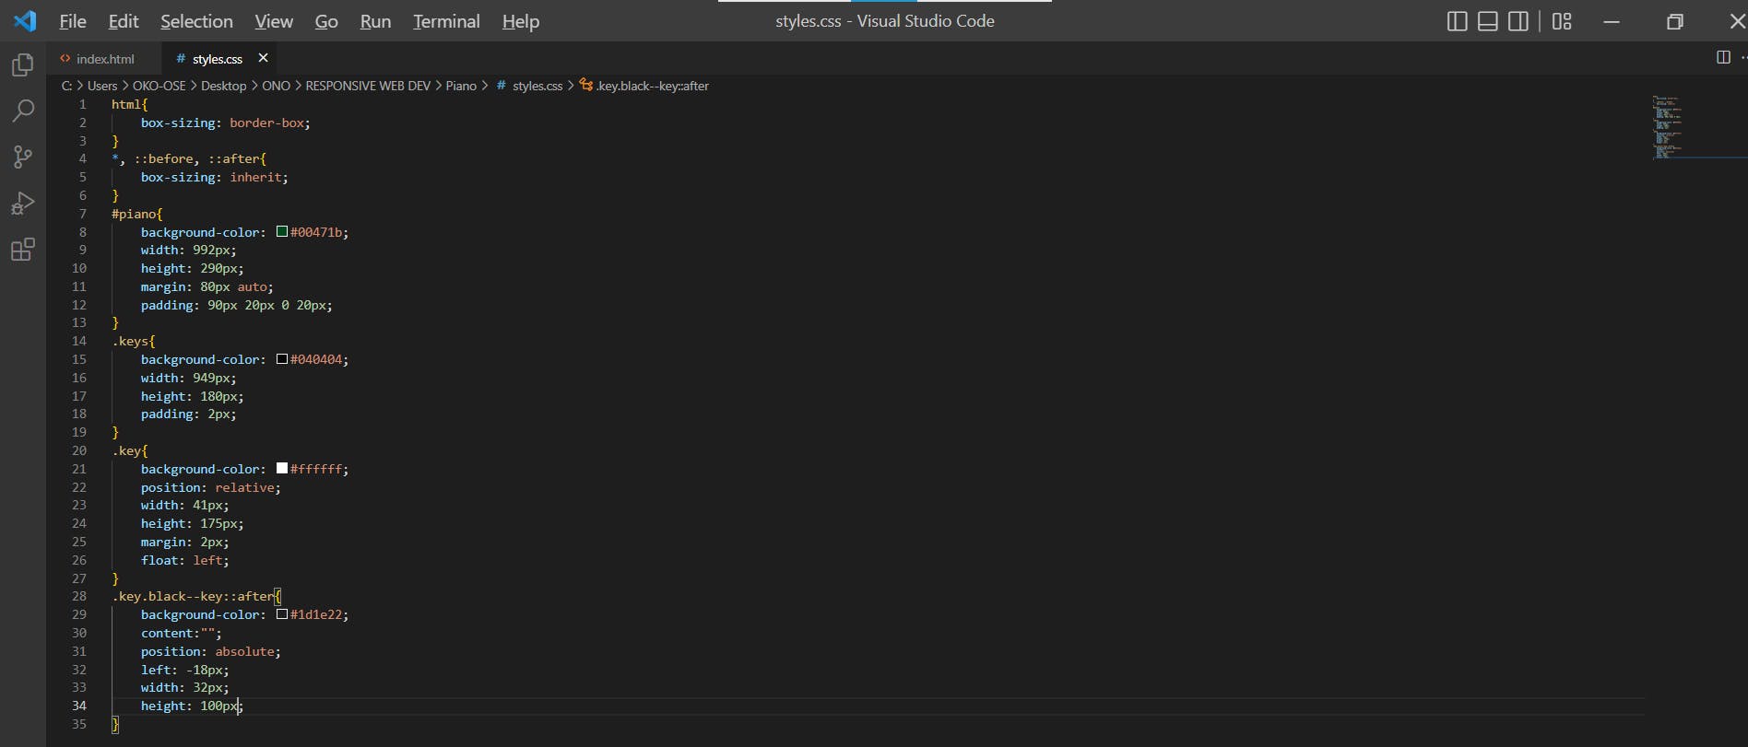
Task: Open the Search view in activity bar
Action: click(22, 111)
